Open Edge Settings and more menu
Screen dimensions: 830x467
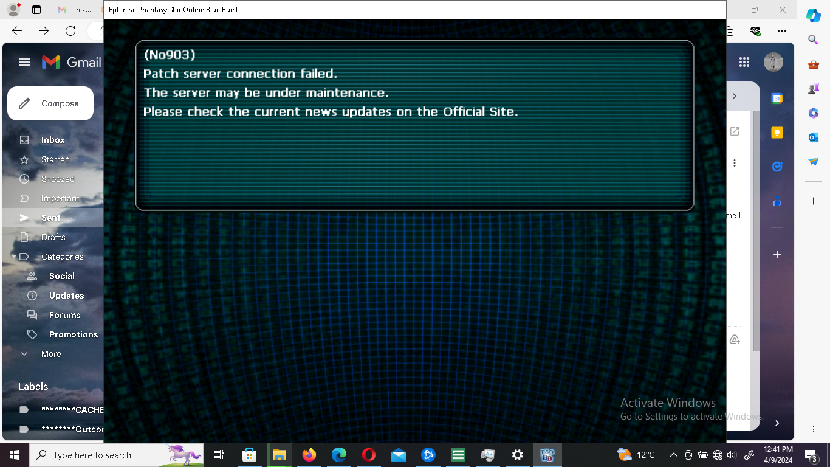[782, 30]
